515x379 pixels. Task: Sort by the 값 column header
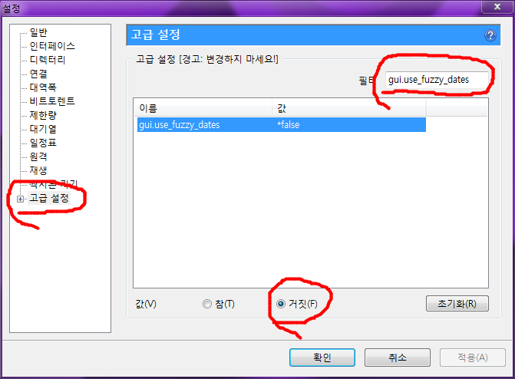coord(348,108)
